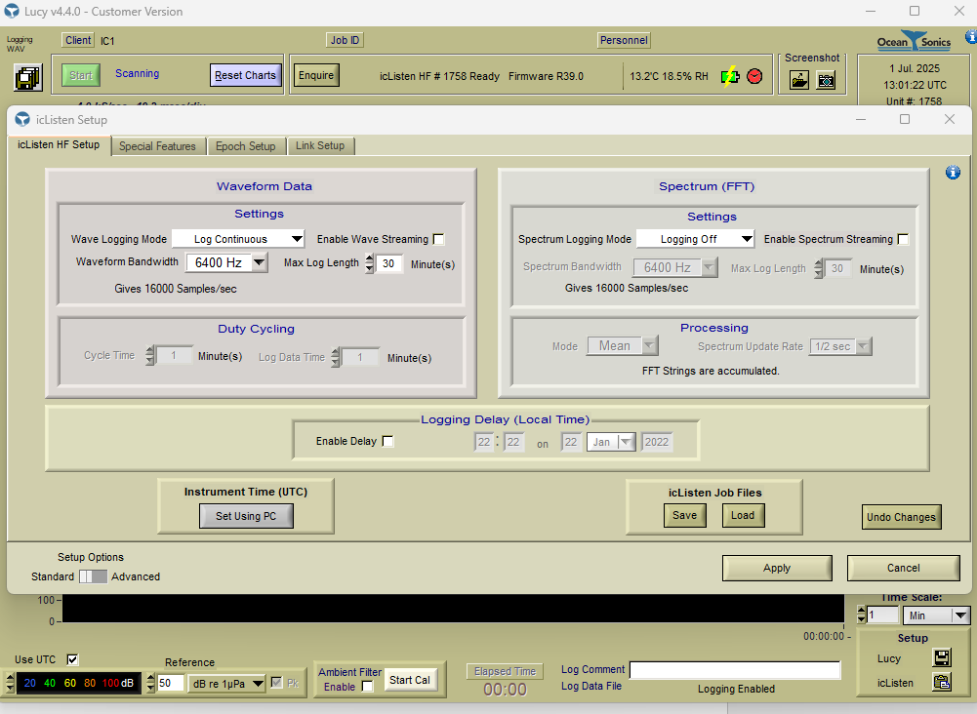
Task: Open the Spectrum Bandwidth dropdown
Action: 675,267
